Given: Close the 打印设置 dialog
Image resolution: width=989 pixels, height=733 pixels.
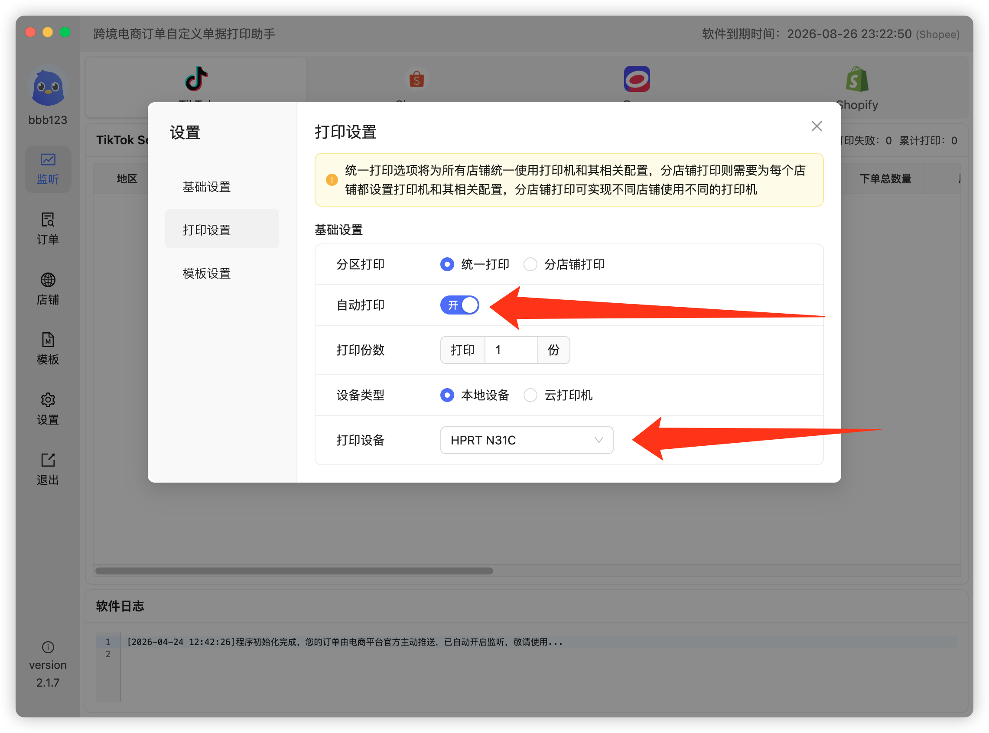Looking at the screenshot, I should pyautogui.click(x=817, y=126).
